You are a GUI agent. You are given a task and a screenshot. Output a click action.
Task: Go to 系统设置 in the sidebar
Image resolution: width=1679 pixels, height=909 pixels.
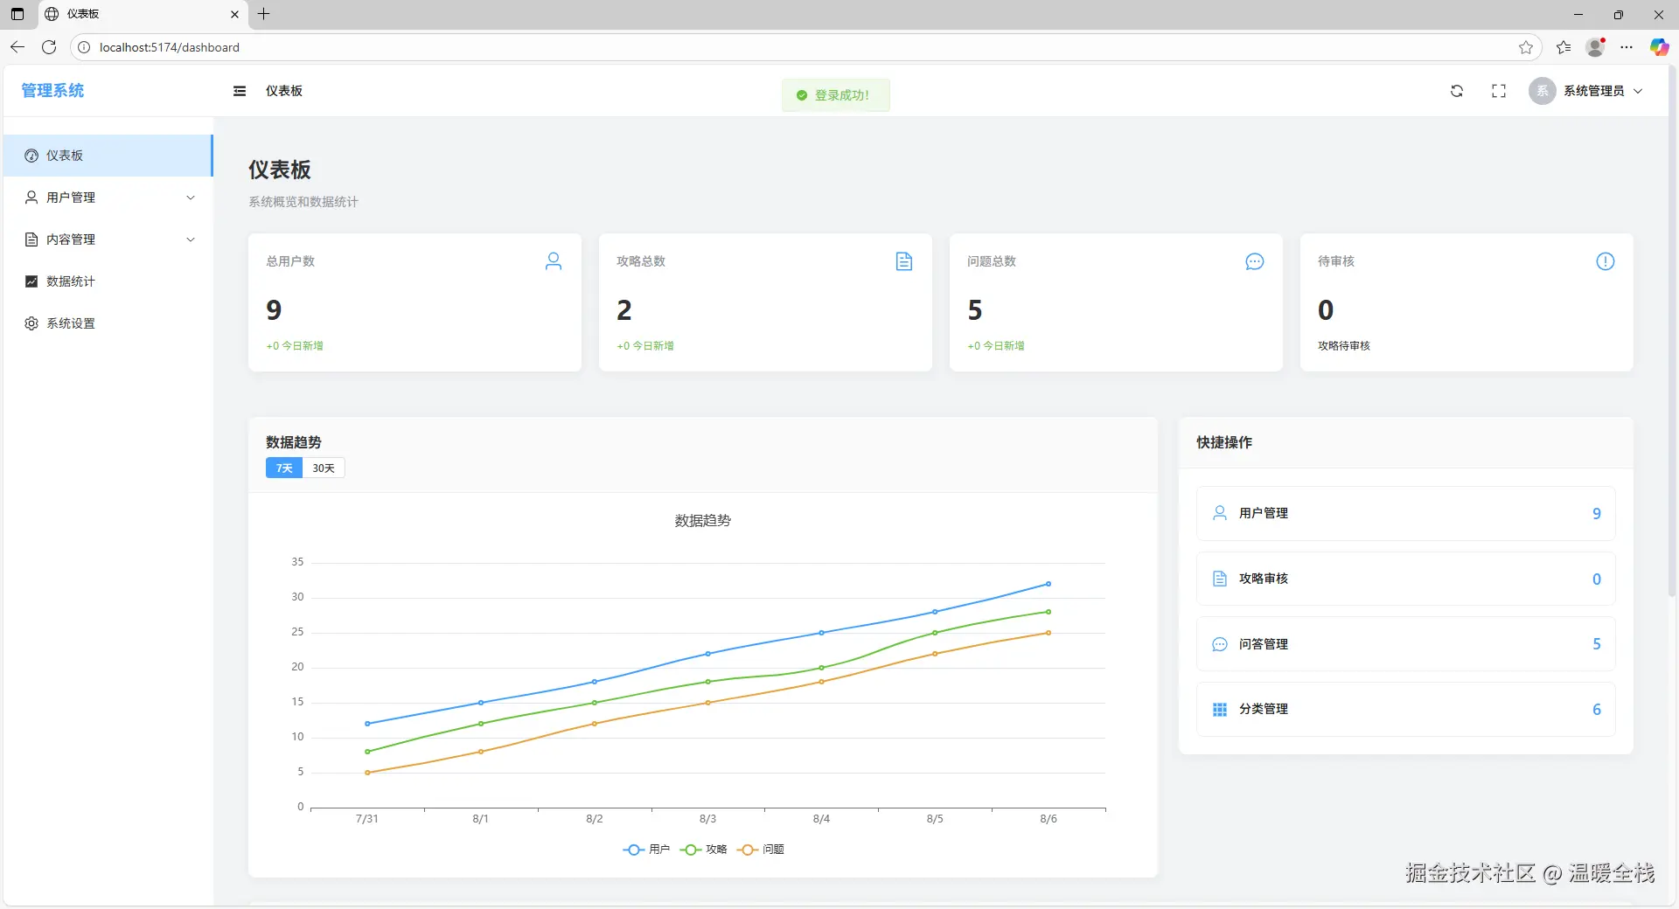(71, 323)
